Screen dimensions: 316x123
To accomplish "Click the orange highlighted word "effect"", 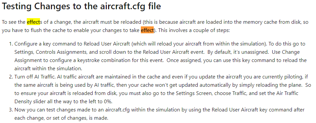I will [147, 30].
